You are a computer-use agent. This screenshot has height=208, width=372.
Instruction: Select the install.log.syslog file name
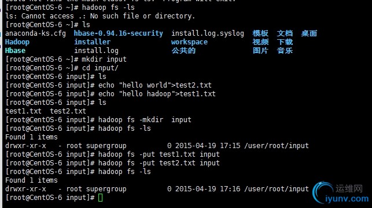click(x=208, y=33)
